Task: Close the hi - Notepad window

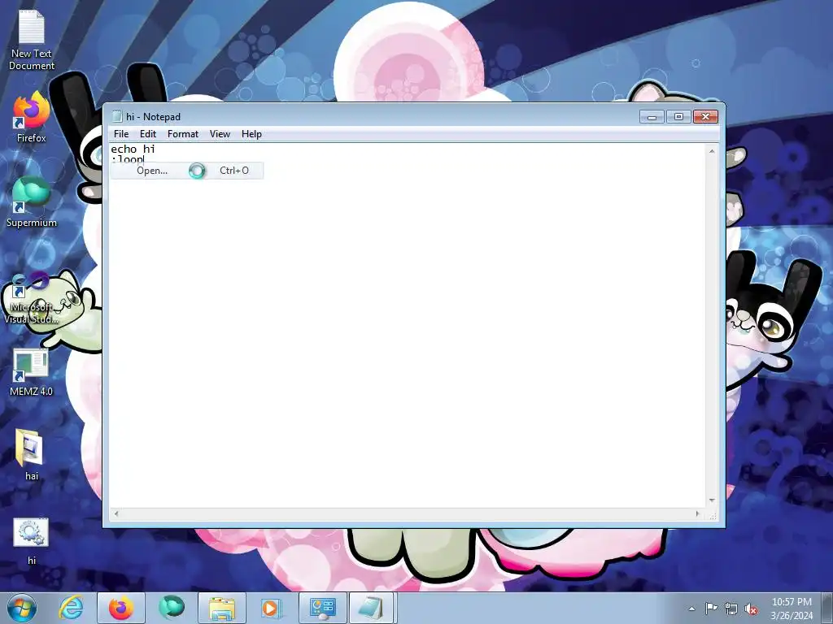Action: point(705,117)
